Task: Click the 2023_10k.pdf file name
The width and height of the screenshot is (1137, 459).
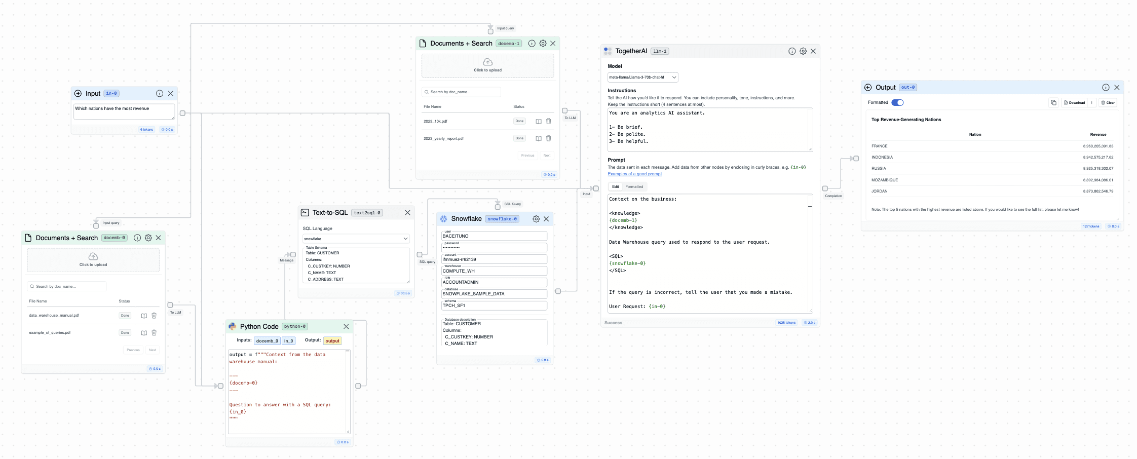Action: 435,122
